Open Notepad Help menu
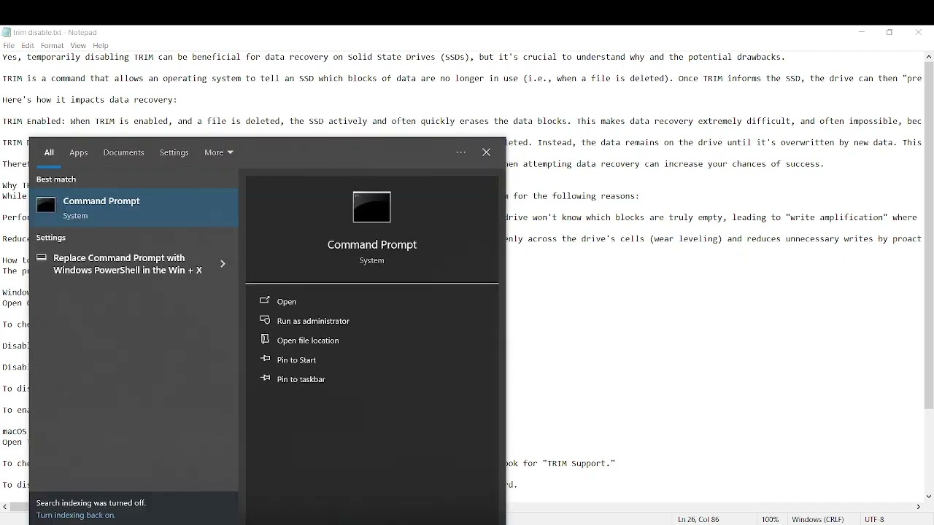The image size is (934, 525). pyautogui.click(x=101, y=46)
